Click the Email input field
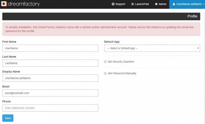 (x=50, y=93)
